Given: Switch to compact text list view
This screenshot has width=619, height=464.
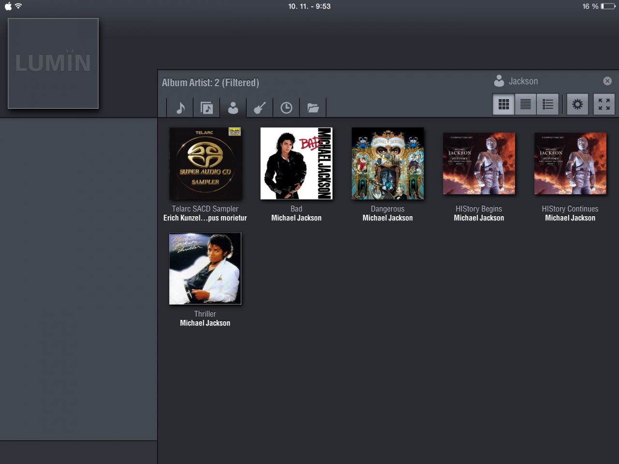Looking at the screenshot, I should 526,104.
